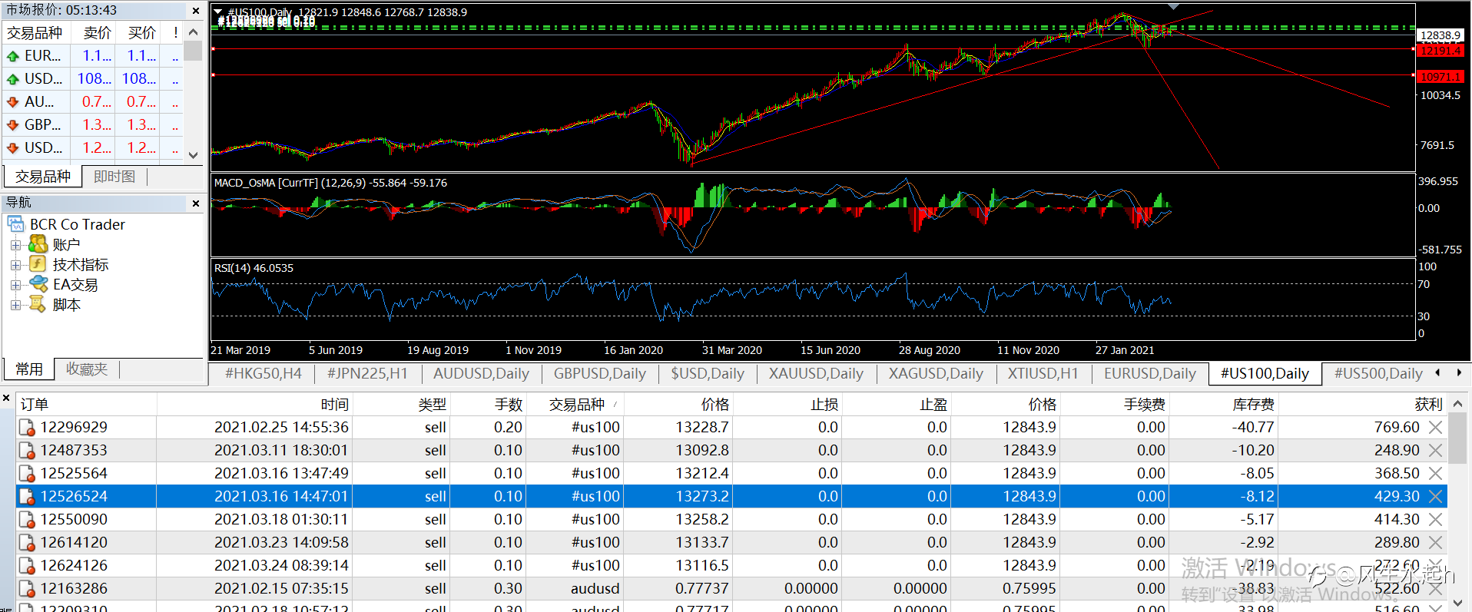Switch to the 收藏夹 navigator tab
Screen dimensions: 1472x612
[x=87, y=369]
